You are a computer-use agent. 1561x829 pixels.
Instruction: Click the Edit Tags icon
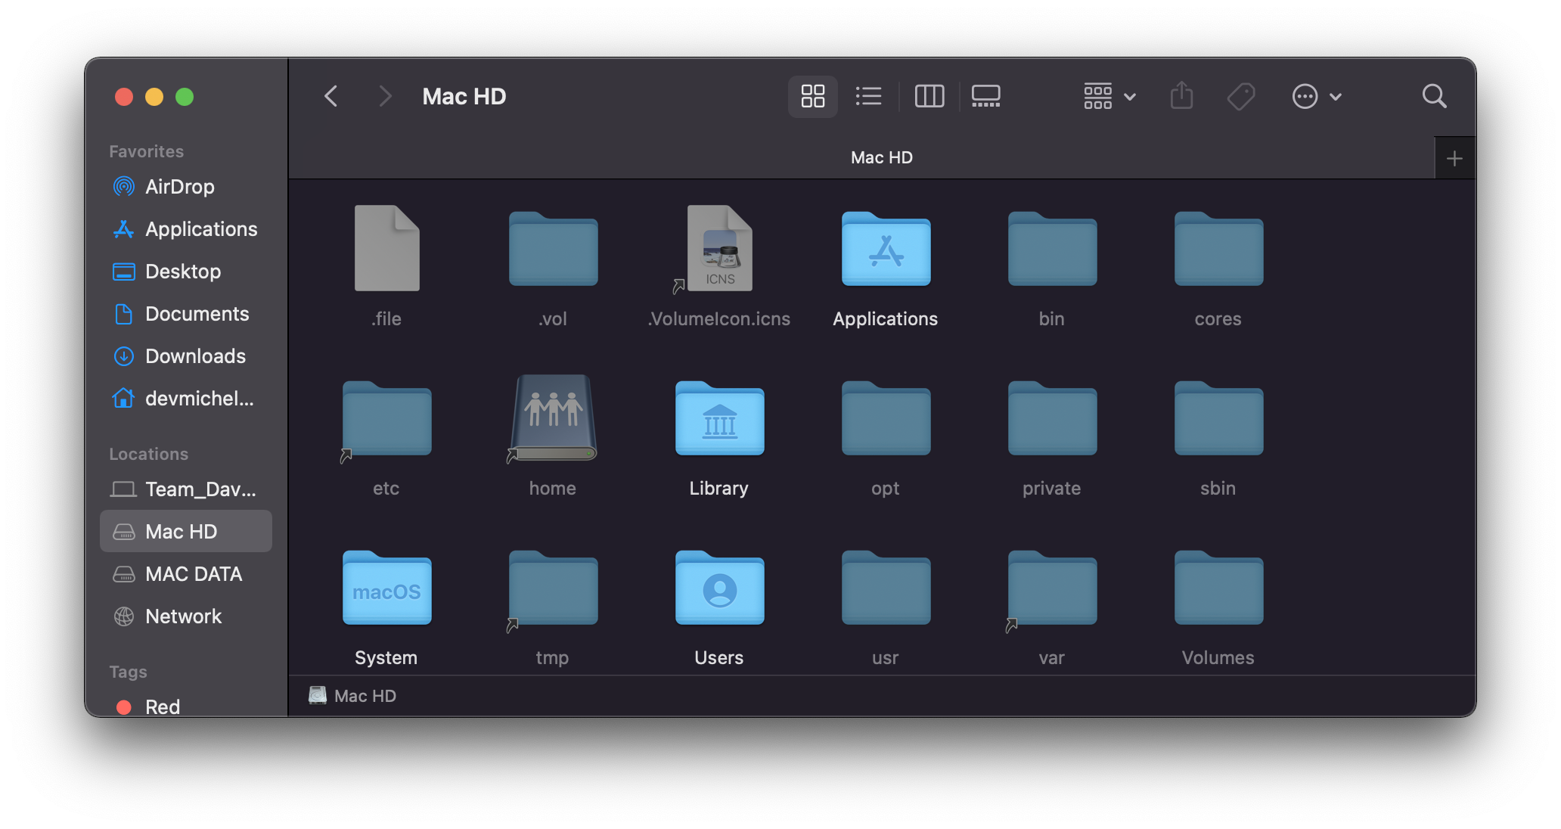pos(1240,96)
